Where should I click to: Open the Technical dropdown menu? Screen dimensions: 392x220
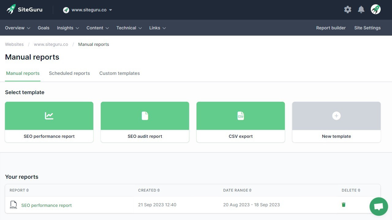pos(129,28)
